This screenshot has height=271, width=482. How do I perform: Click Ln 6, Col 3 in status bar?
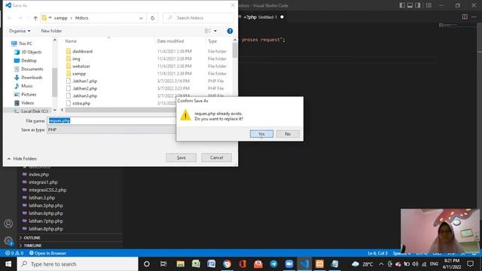[x=377, y=253]
